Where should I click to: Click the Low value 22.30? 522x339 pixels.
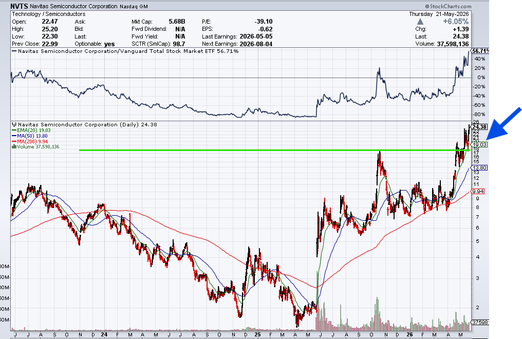tap(50, 36)
